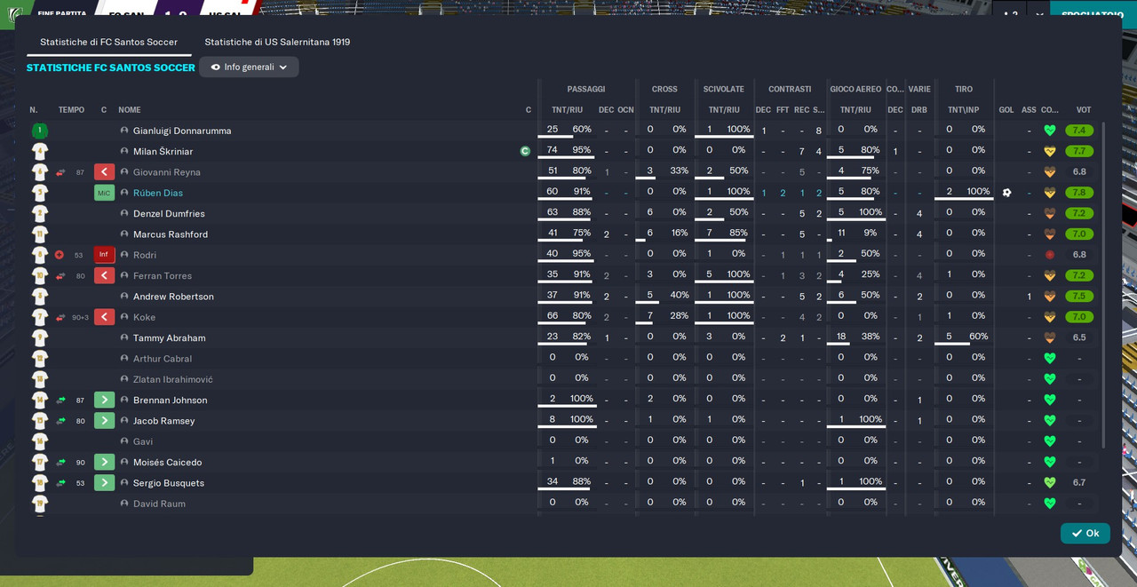This screenshot has width=1137, height=587.
Task: Click the player list vertical scrollbar
Action: tap(1104, 284)
